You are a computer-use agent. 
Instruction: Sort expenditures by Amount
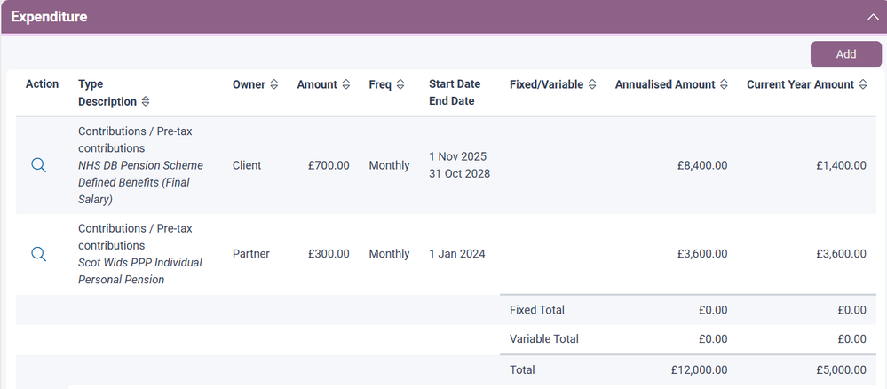345,84
